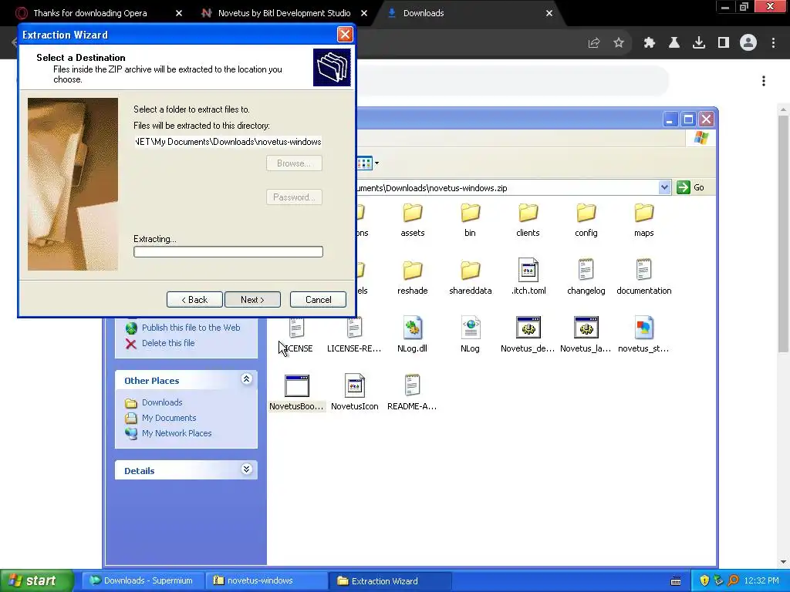Switch to Thanks for downloading Opera tab
The width and height of the screenshot is (790, 592).
pos(90,13)
